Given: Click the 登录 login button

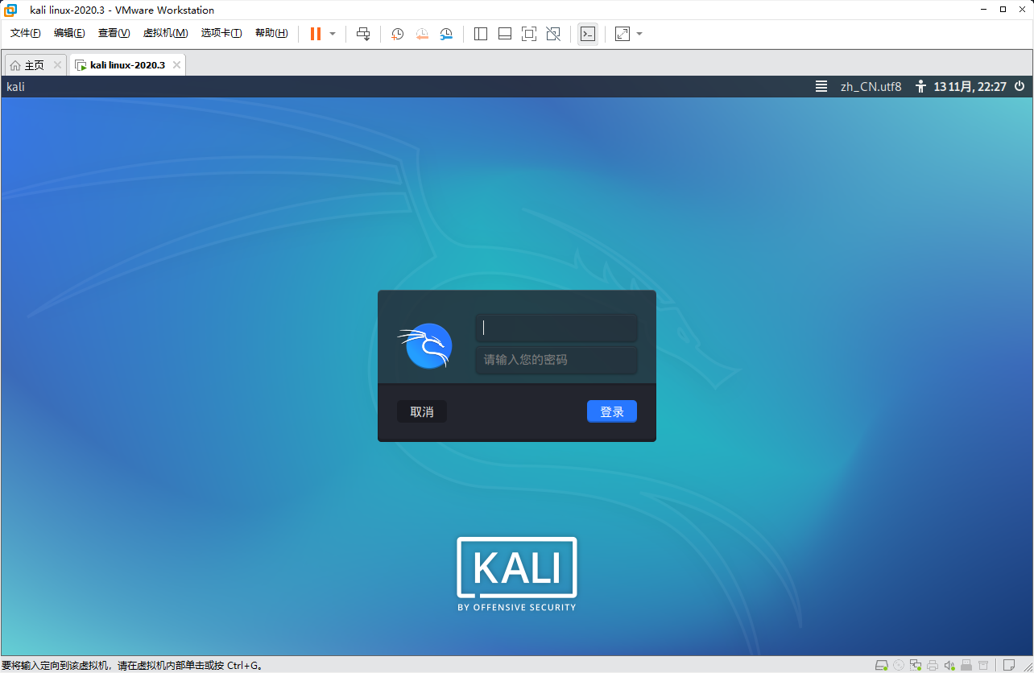Looking at the screenshot, I should click(x=612, y=411).
